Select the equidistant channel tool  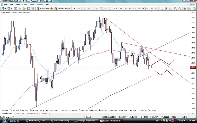point(97,8)
